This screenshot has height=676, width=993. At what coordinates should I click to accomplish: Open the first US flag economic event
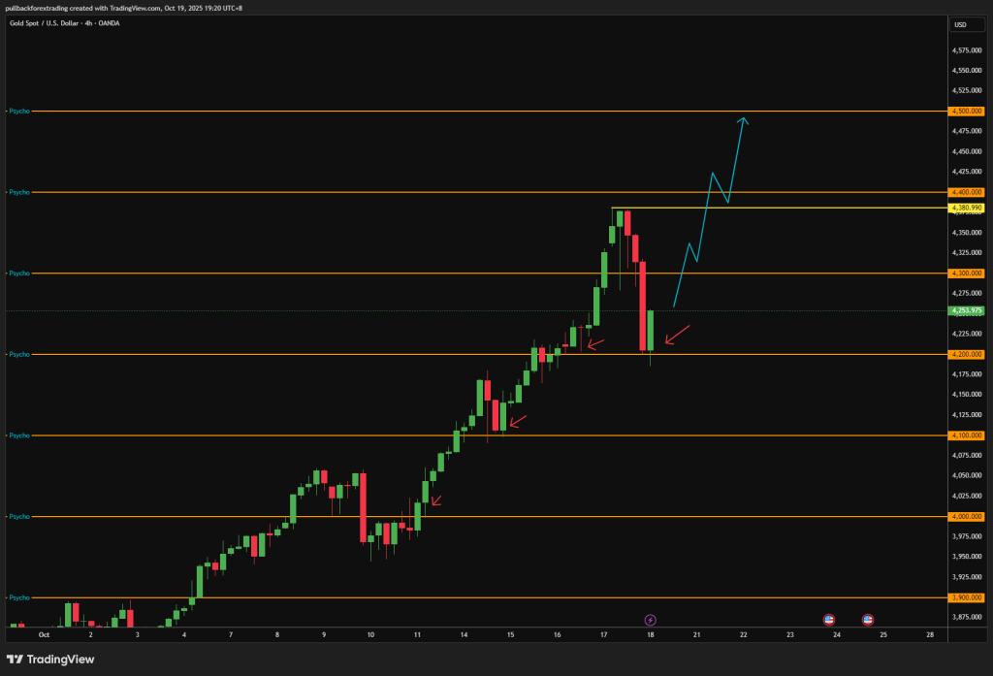click(x=829, y=619)
